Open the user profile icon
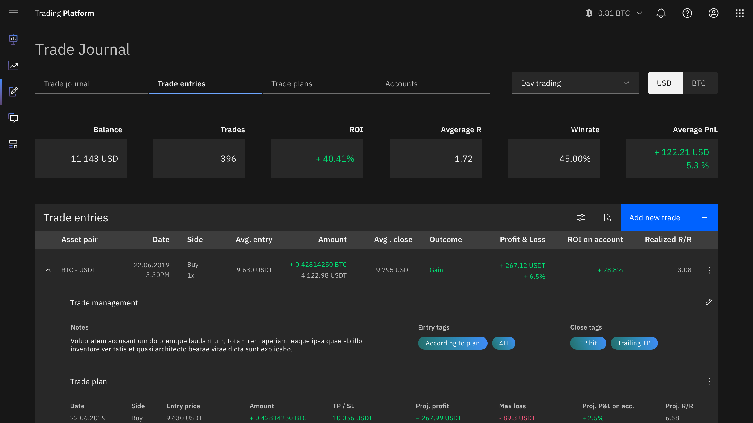 [714, 13]
